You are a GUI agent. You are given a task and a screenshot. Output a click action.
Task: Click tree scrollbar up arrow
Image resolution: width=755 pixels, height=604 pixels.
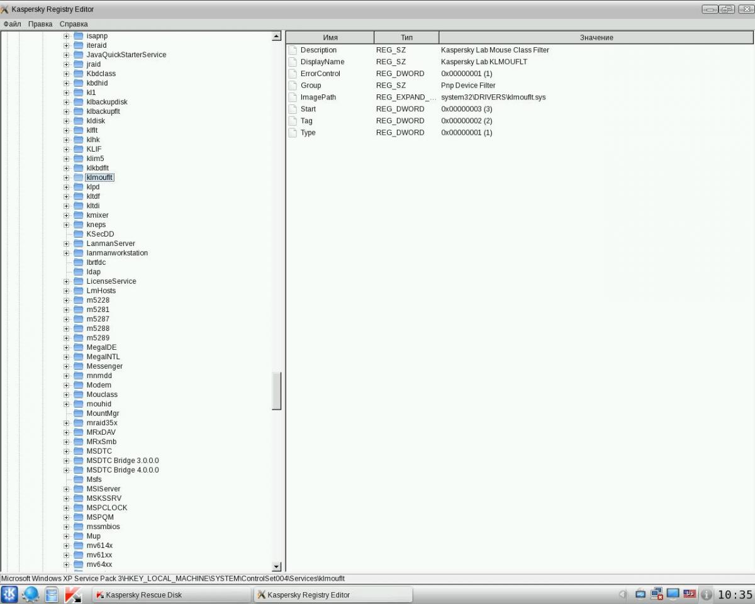pos(276,36)
